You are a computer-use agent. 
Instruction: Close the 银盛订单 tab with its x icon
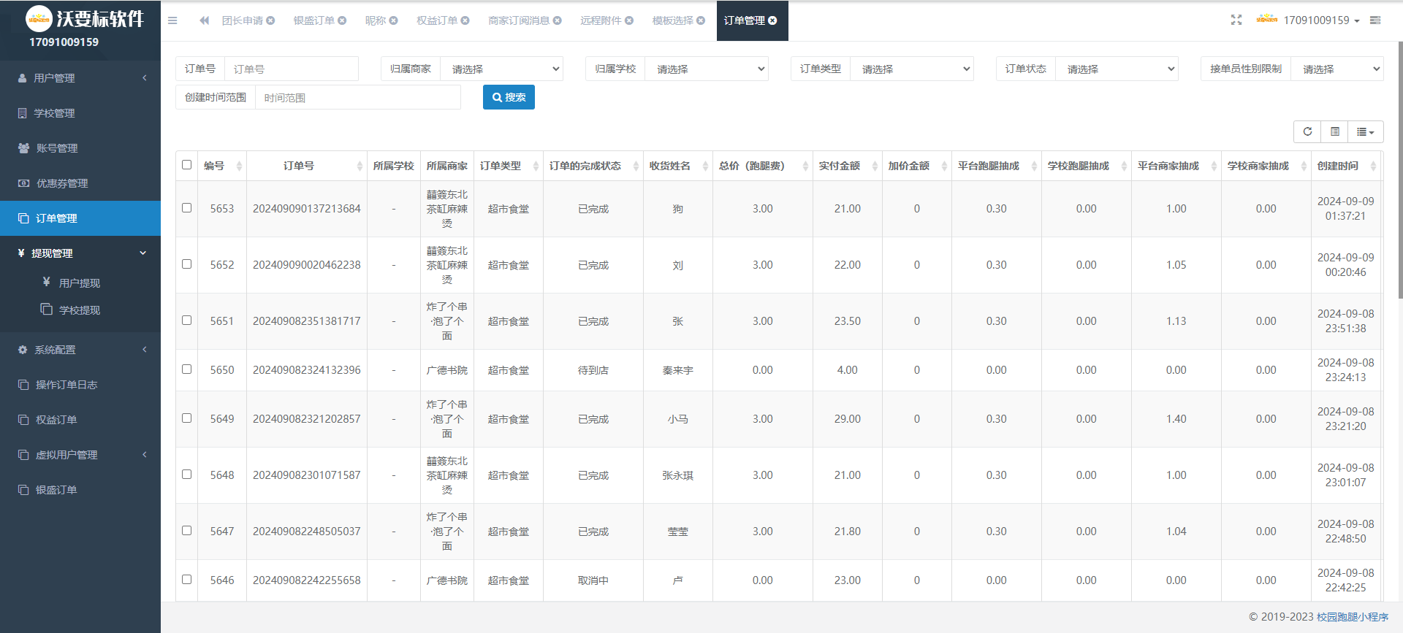pos(342,20)
